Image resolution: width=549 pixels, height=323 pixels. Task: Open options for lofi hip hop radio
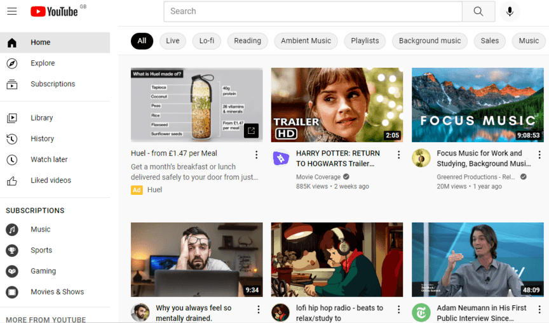pos(398,310)
